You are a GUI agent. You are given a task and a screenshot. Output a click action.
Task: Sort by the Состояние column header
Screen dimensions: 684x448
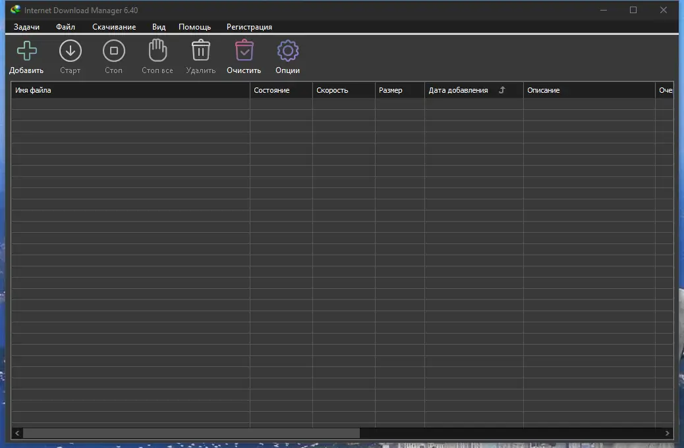pos(281,90)
